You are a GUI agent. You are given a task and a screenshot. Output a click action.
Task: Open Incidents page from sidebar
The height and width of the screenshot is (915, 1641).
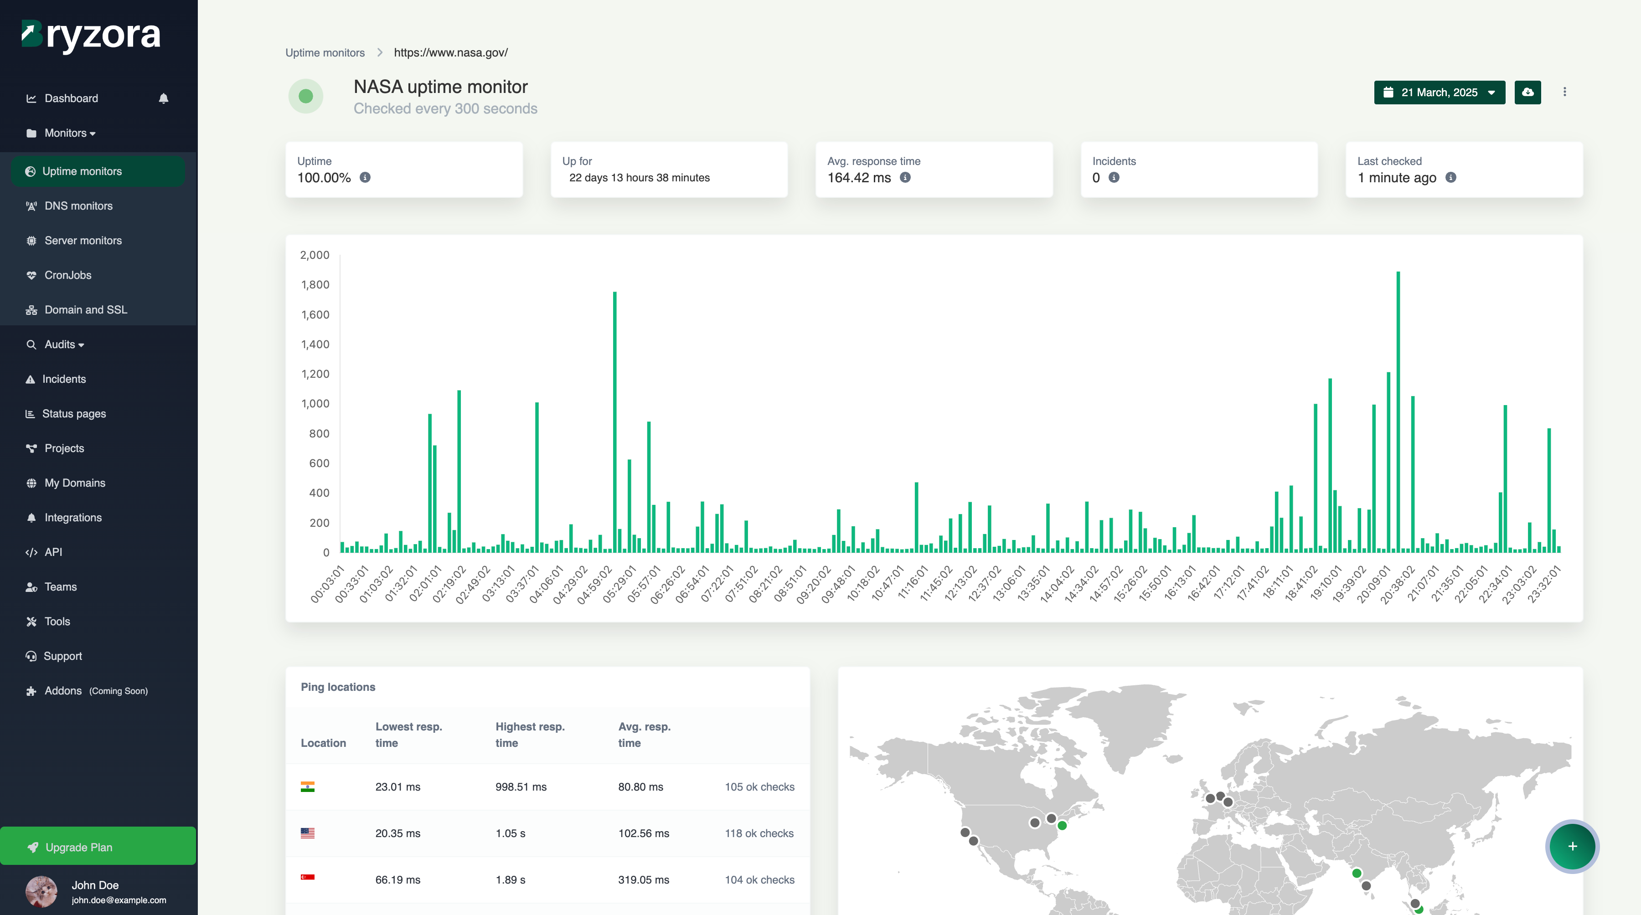[x=64, y=379]
